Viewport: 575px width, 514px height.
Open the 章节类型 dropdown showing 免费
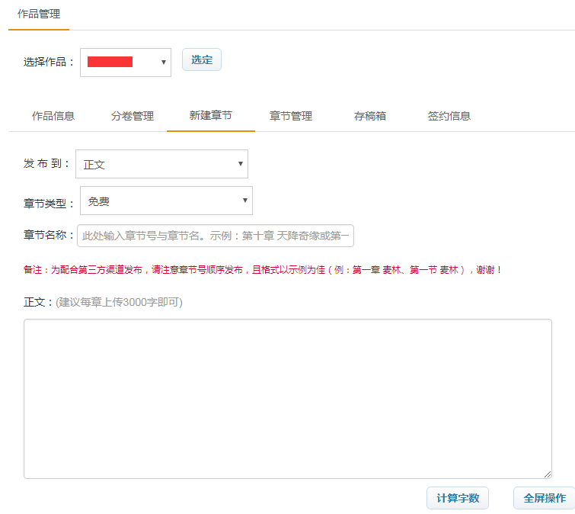pyautogui.click(x=166, y=201)
